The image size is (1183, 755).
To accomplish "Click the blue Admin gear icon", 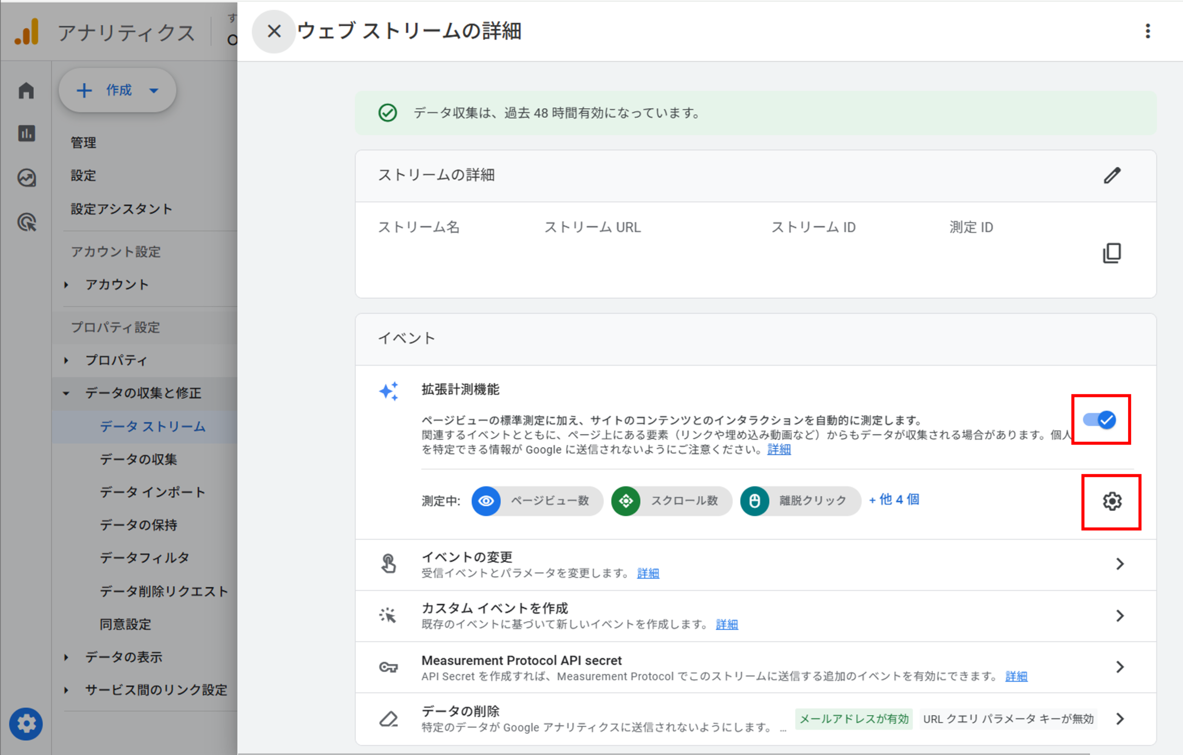I will point(26,724).
